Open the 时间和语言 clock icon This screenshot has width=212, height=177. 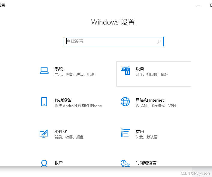coord(125,163)
